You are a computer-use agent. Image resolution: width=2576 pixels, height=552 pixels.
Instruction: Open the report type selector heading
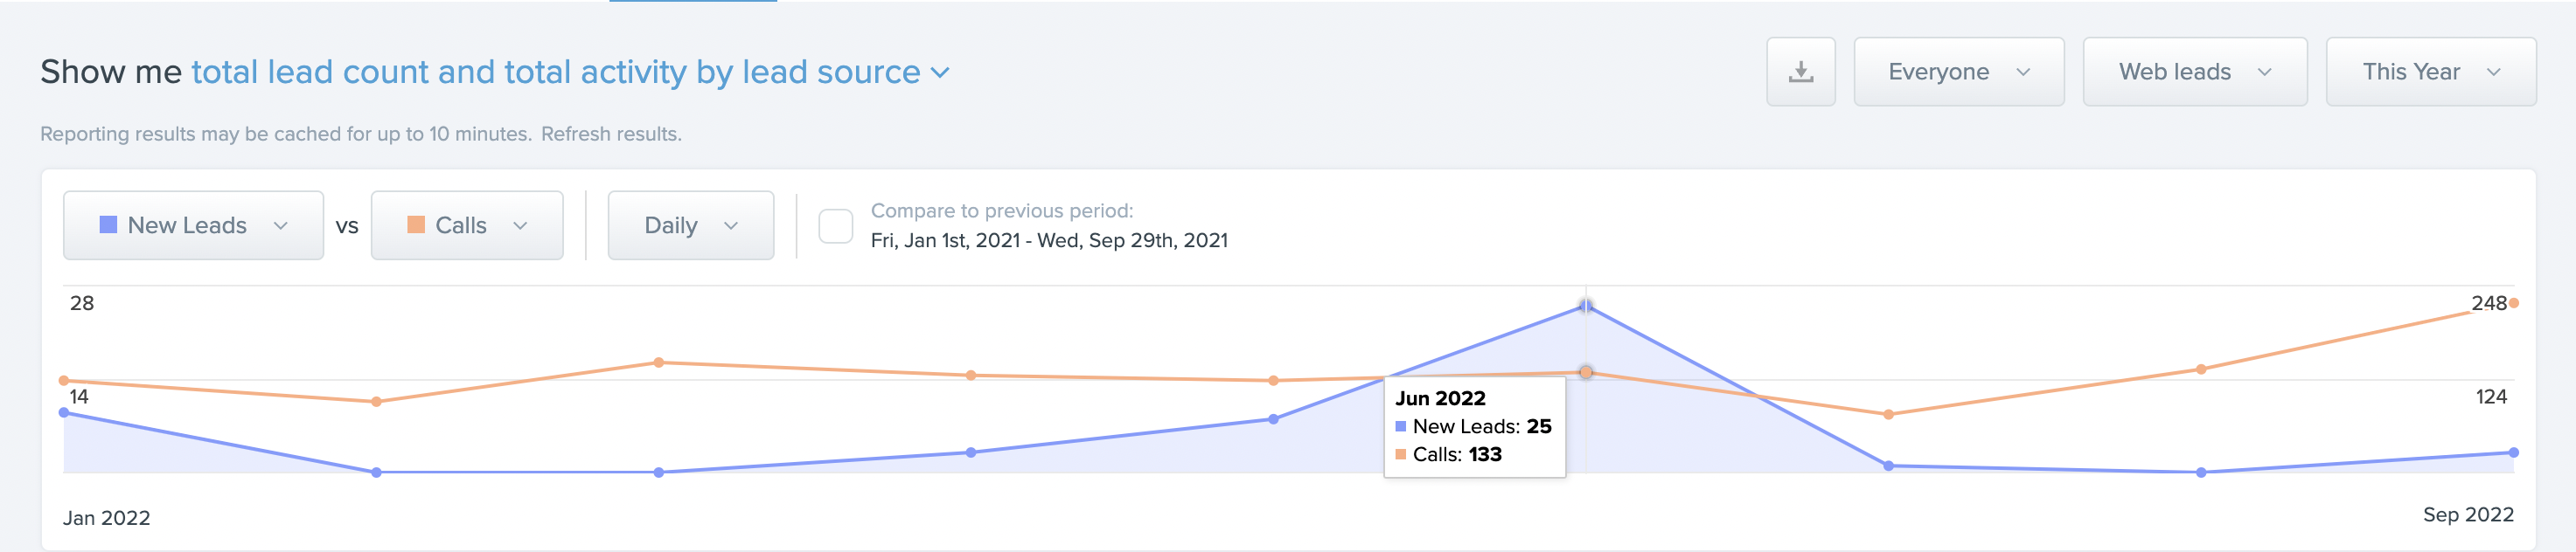(x=570, y=72)
